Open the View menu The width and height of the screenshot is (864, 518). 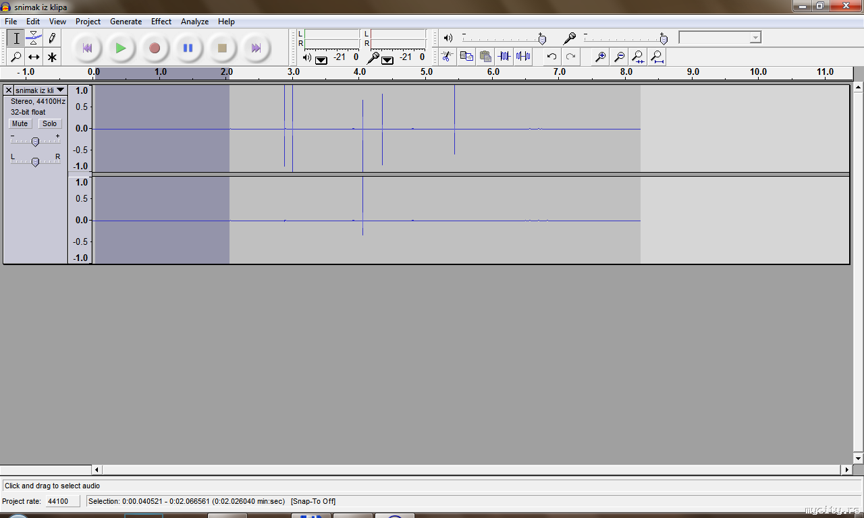point(57,22)
